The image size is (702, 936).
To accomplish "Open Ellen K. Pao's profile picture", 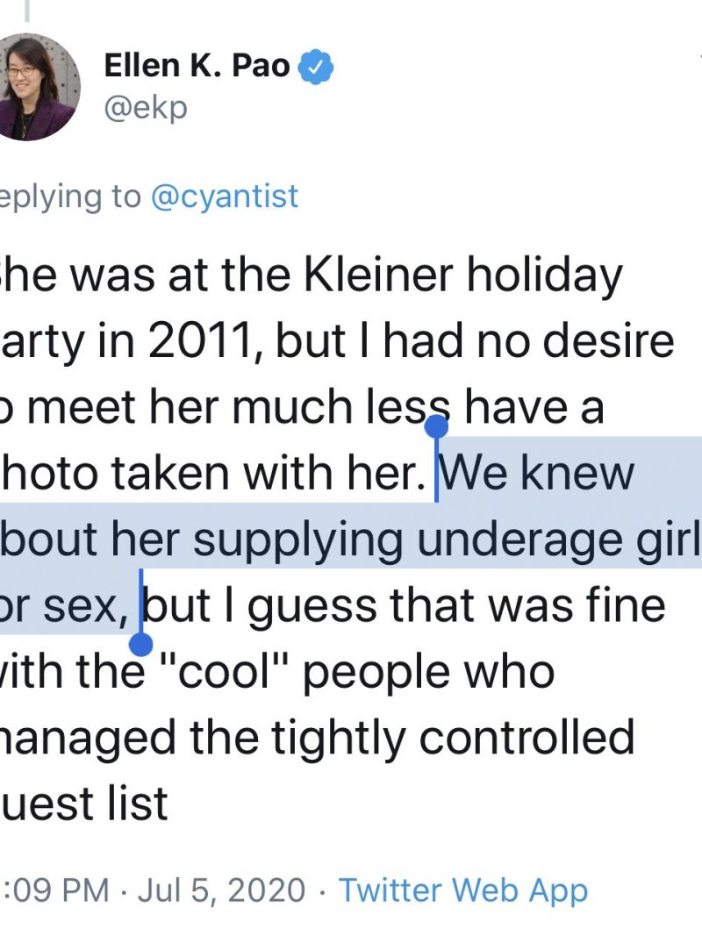I will 38,87.
